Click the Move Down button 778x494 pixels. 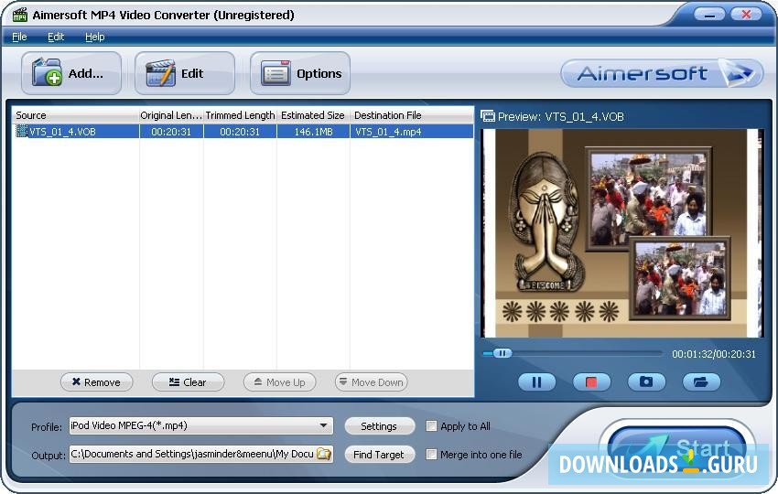point(371,382)
